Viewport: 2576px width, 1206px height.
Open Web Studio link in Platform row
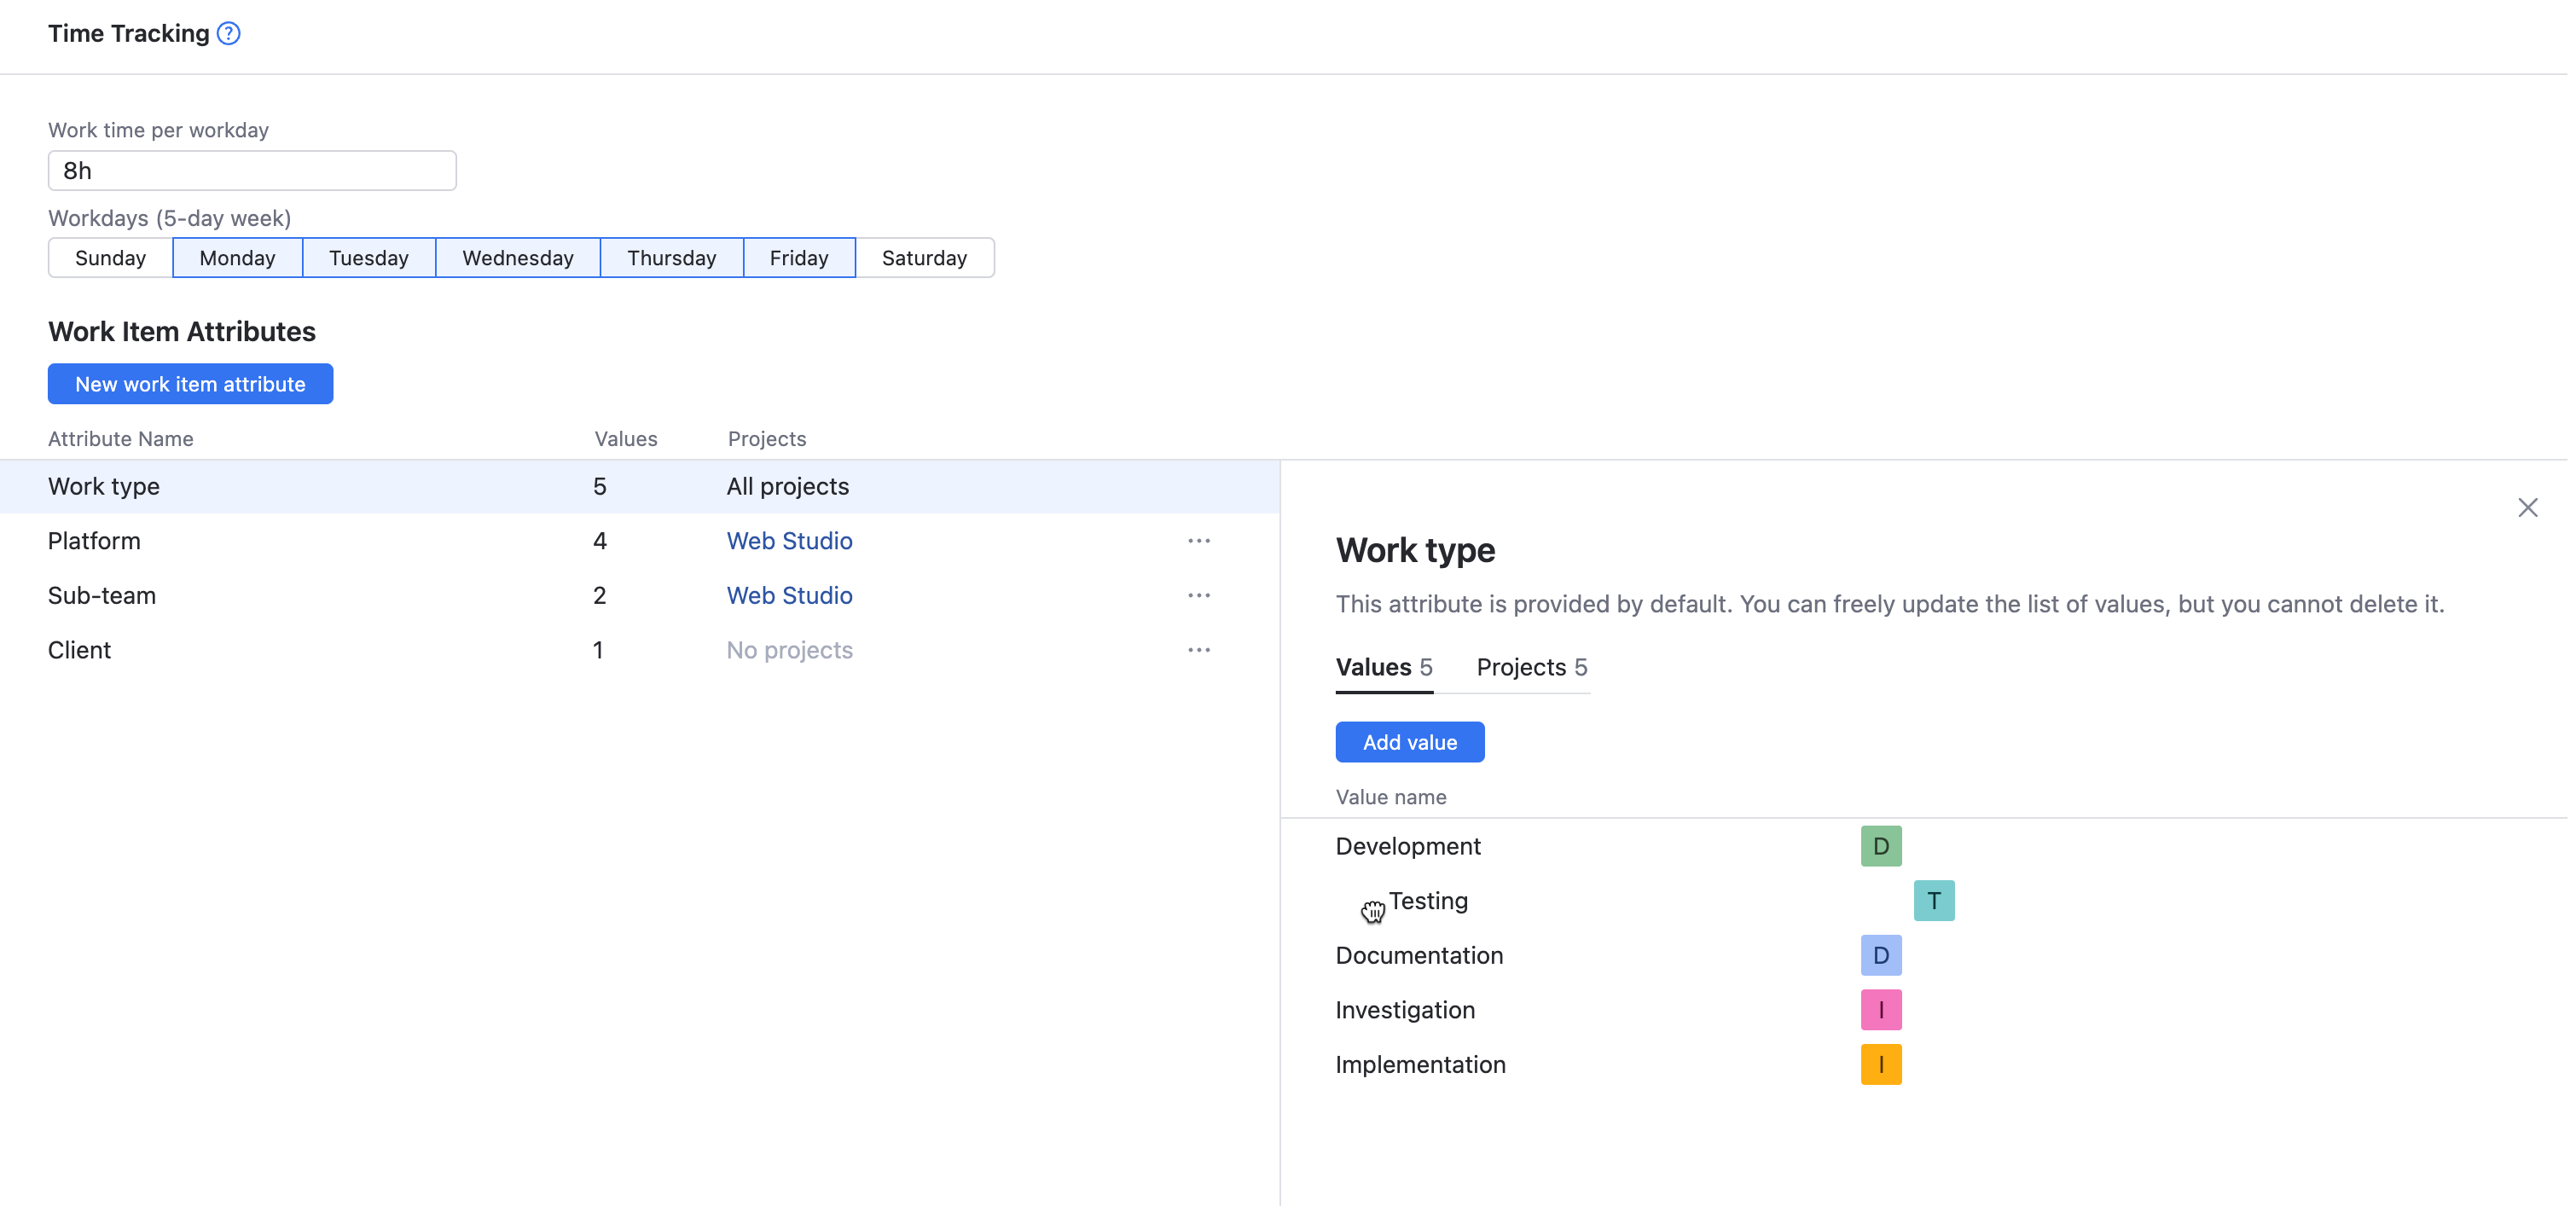(x=789, y=541)
